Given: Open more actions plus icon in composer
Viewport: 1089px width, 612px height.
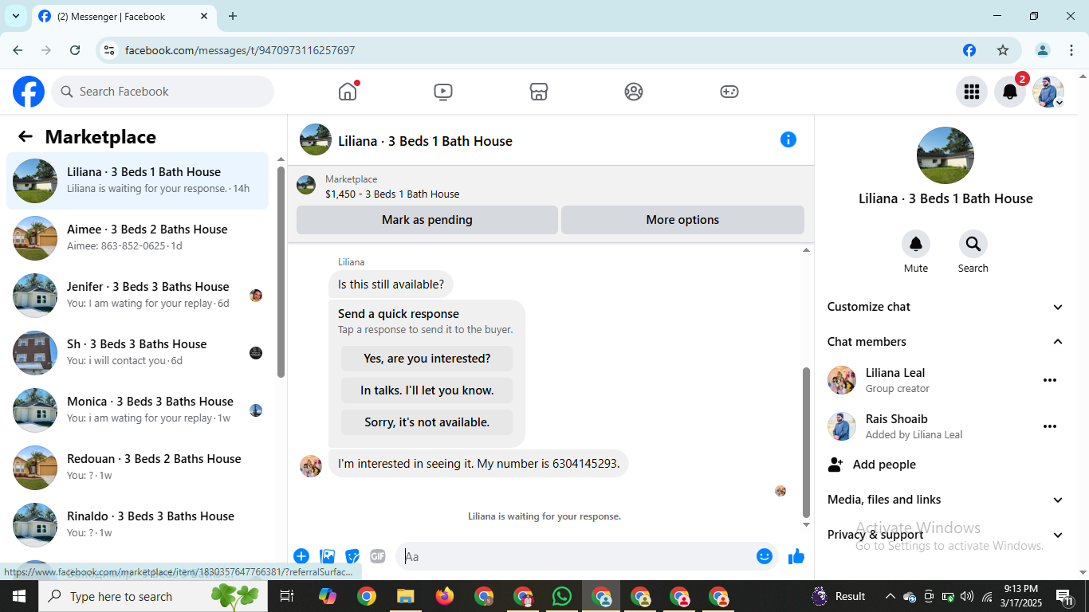Looking at the screenshot, I should pos(301,556).
